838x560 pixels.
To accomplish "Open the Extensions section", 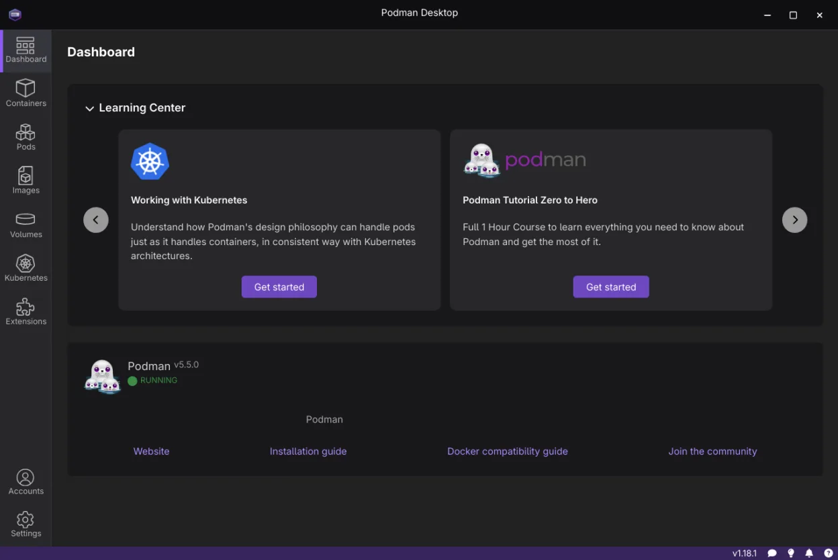I will click(x=26, y=312).
